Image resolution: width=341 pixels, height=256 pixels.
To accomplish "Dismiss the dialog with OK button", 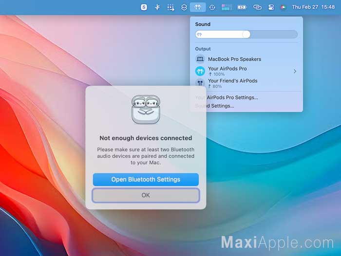I will coord(146,195).
